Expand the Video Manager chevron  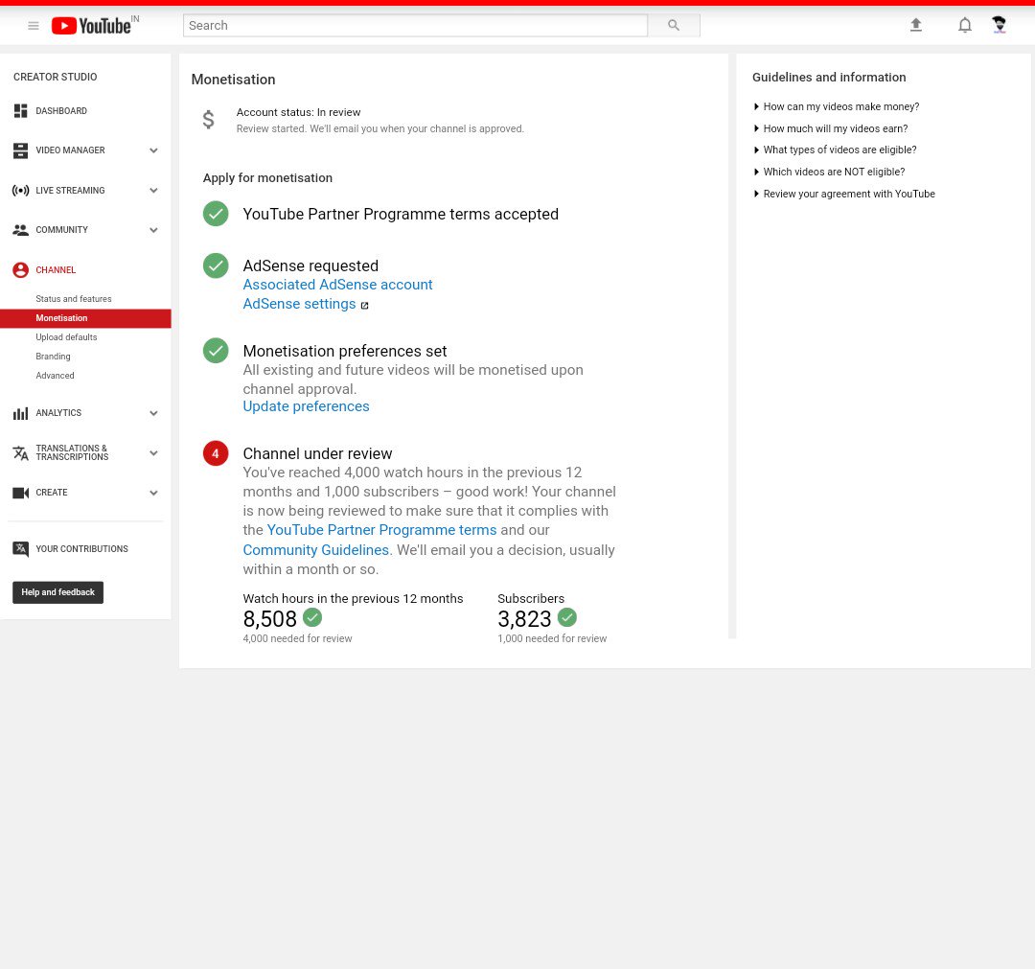pos(153,150)
